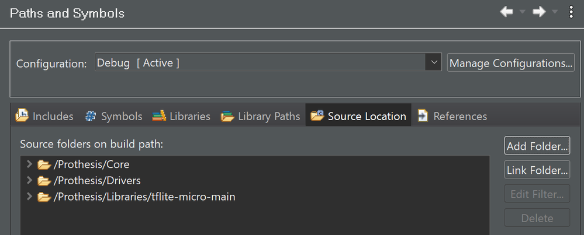584x235 pixels.
Task: Click the forward navigation arrow icon
Action: click(x=538, y=12)
